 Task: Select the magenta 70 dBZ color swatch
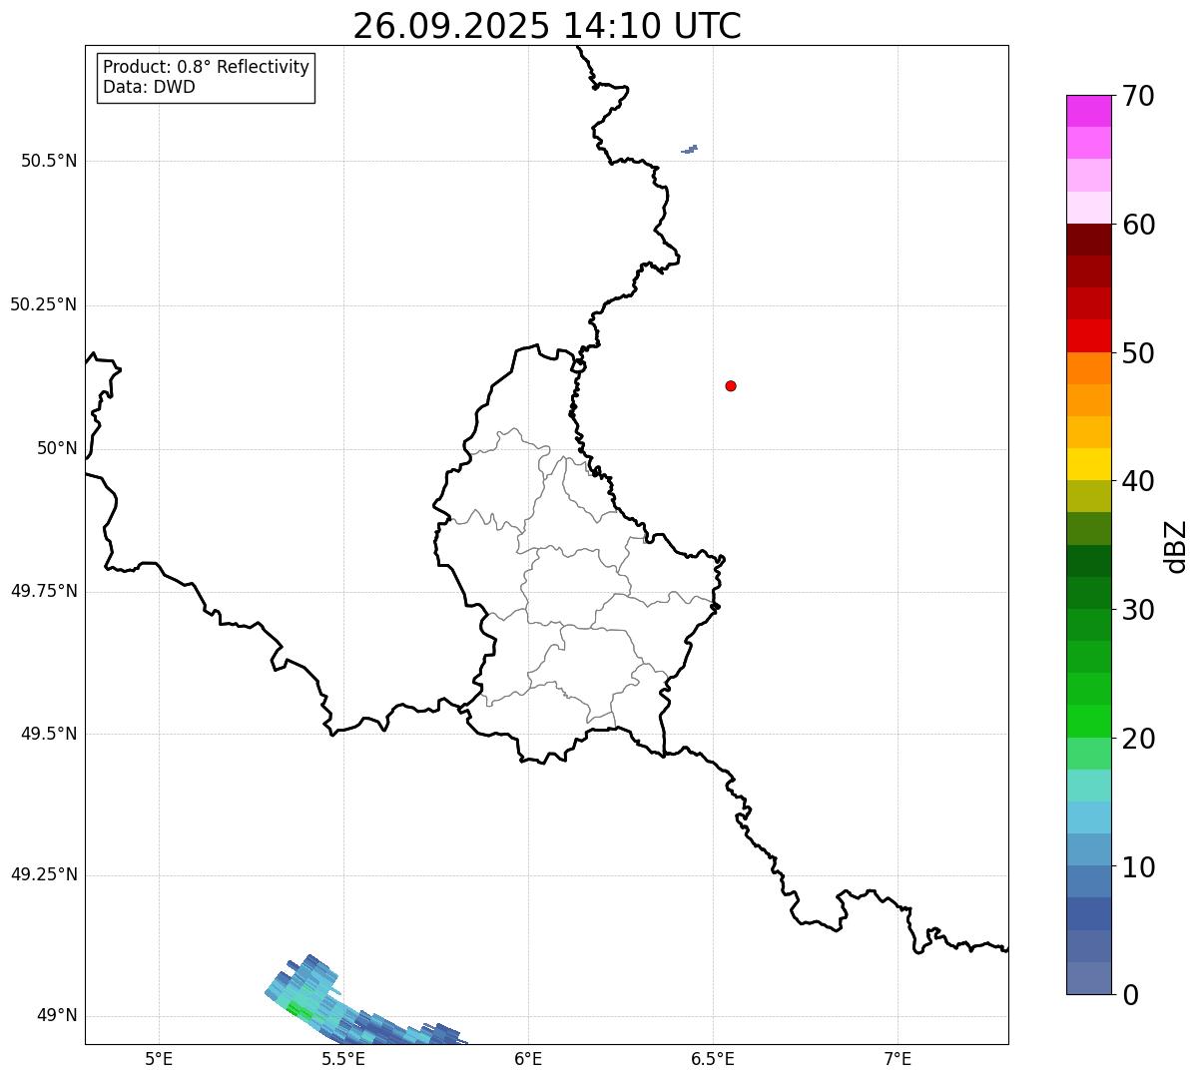tap(1088, 111)
